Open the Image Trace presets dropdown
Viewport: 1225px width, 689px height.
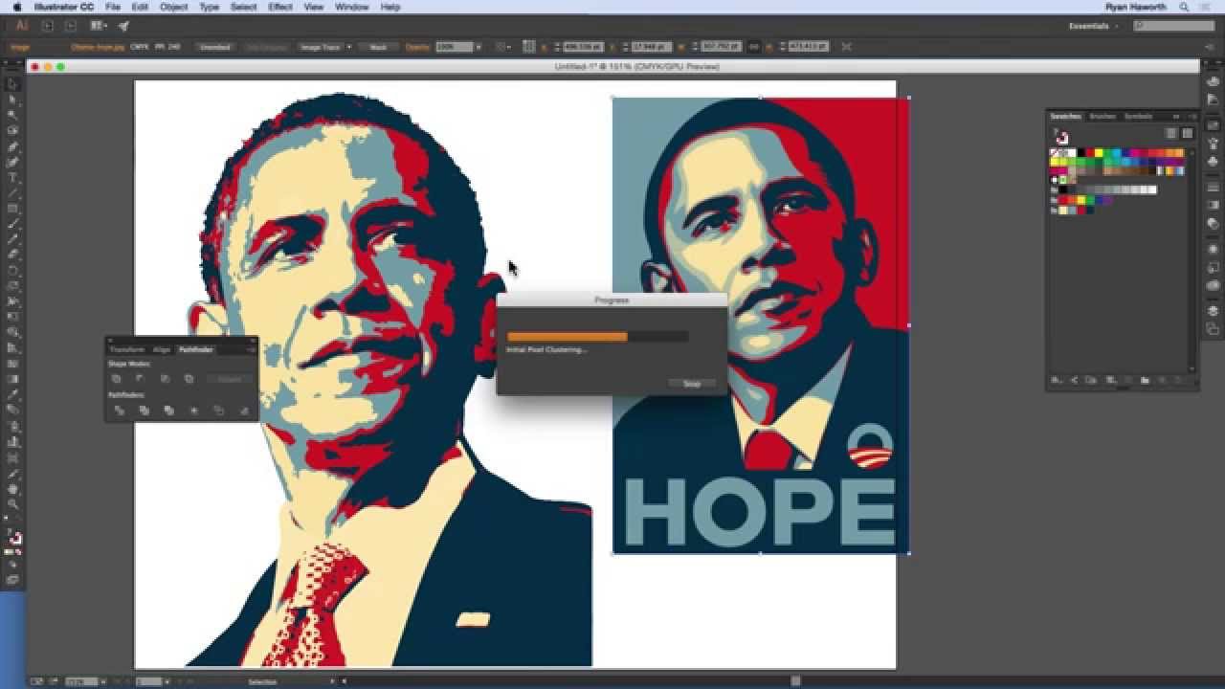[349, 46]
